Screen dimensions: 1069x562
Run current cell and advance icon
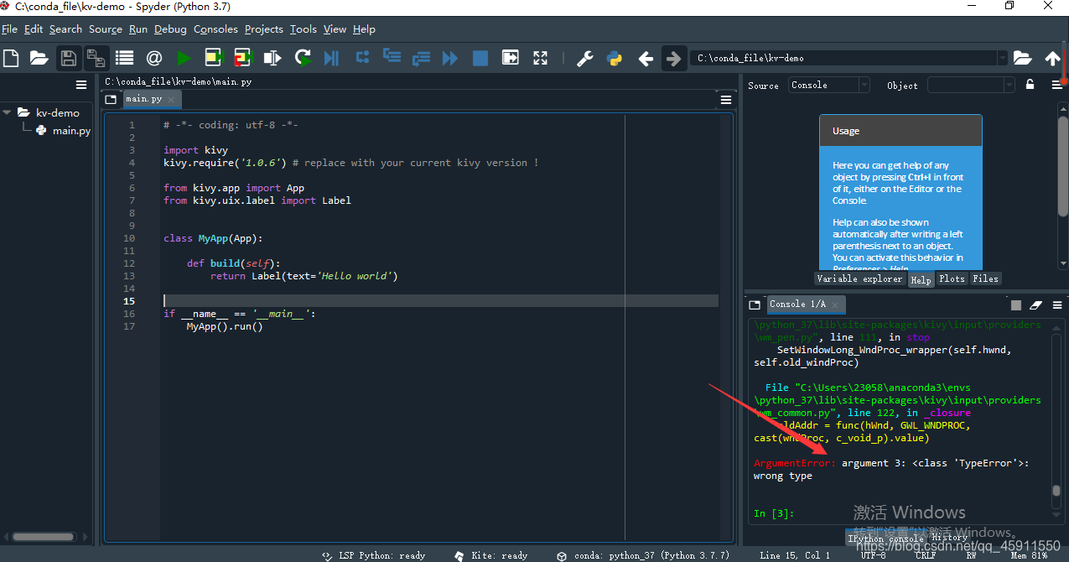pos(242,58)
